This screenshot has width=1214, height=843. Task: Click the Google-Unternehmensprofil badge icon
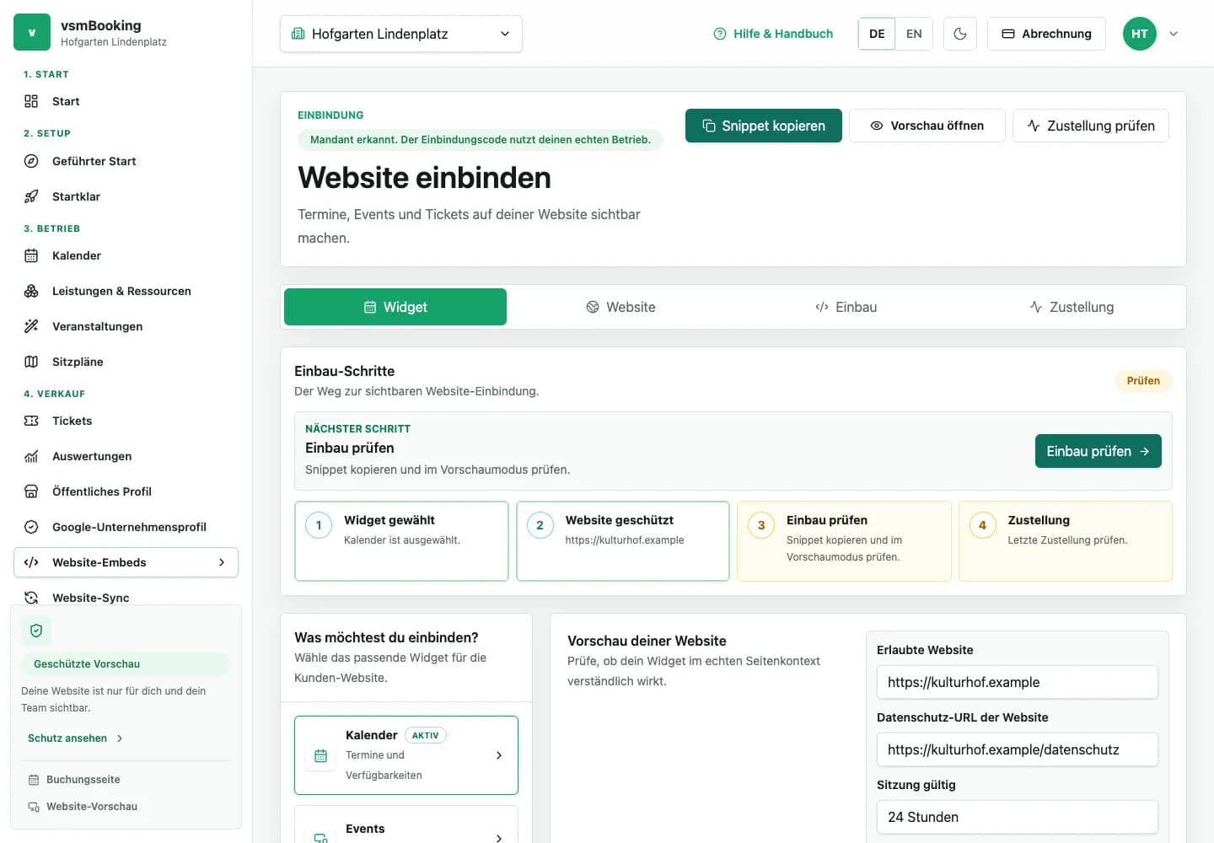(x=31, y=527)
